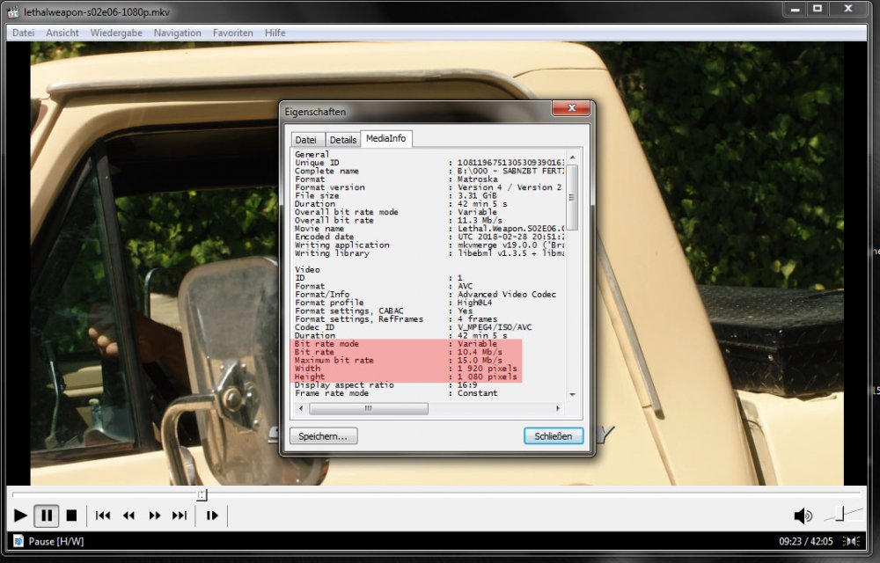
Task: Click the status bar file icon beside Pause
Action: [18, 541]
